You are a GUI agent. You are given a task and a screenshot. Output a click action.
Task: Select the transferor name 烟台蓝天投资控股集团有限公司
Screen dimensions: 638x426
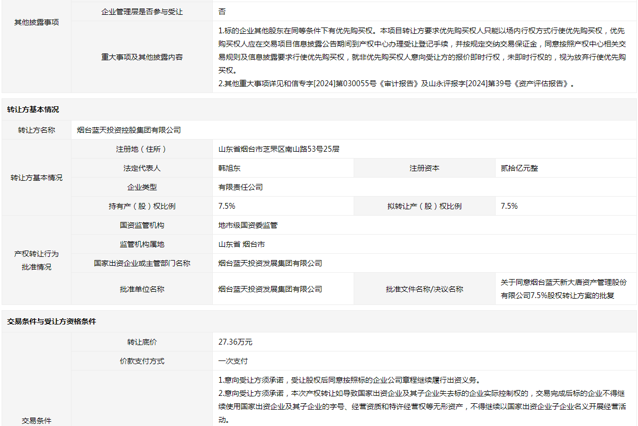[129, 130]
